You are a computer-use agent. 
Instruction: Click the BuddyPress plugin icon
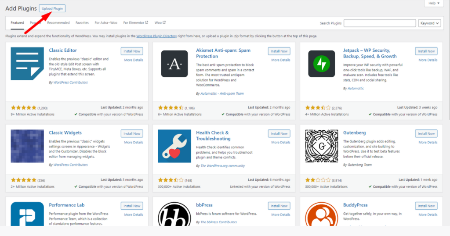pos(321,214)
